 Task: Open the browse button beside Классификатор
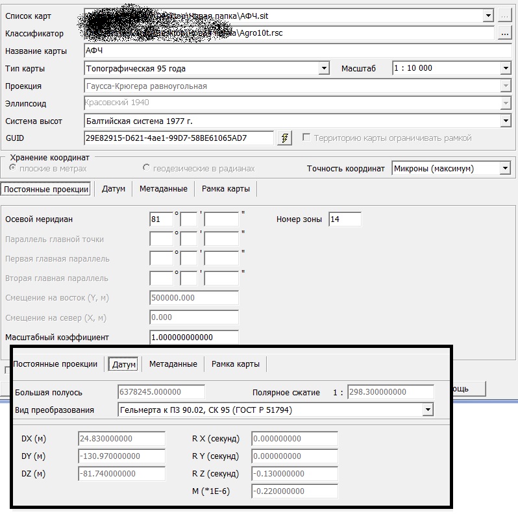[x=505, y=33]
